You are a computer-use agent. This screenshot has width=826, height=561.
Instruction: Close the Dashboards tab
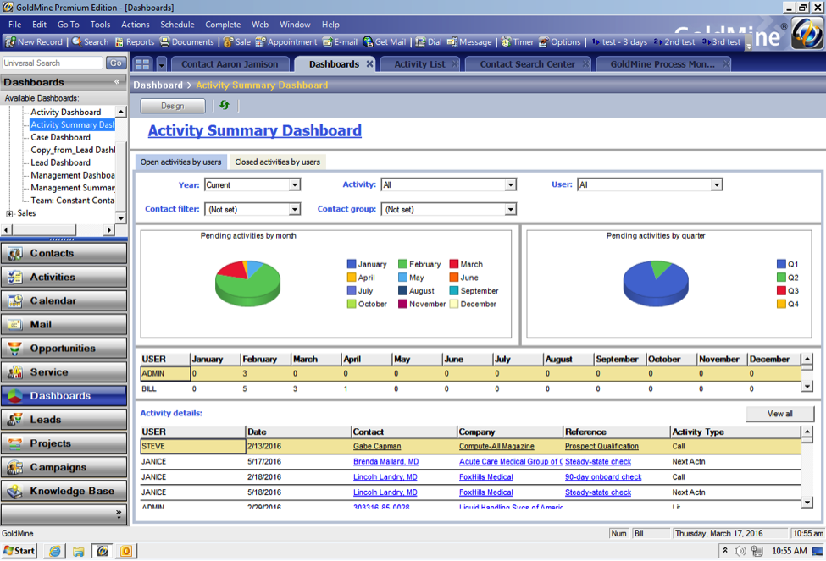[x=370, y=63]
